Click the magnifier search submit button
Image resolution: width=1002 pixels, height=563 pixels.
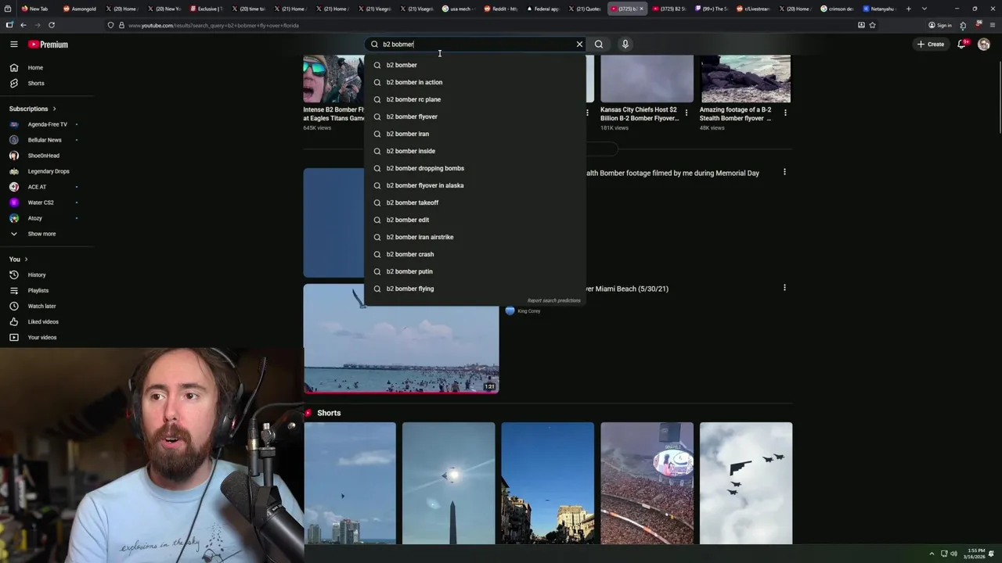[599, 45]
